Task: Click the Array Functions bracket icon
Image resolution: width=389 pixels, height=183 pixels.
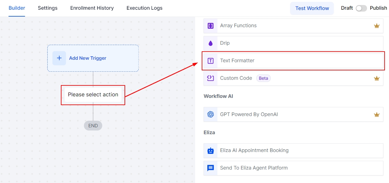Action: 210,26
